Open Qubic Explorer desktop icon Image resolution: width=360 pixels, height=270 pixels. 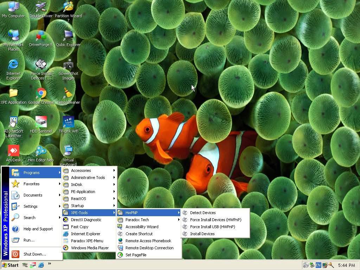pyautogui.click(x=68, y=38)
